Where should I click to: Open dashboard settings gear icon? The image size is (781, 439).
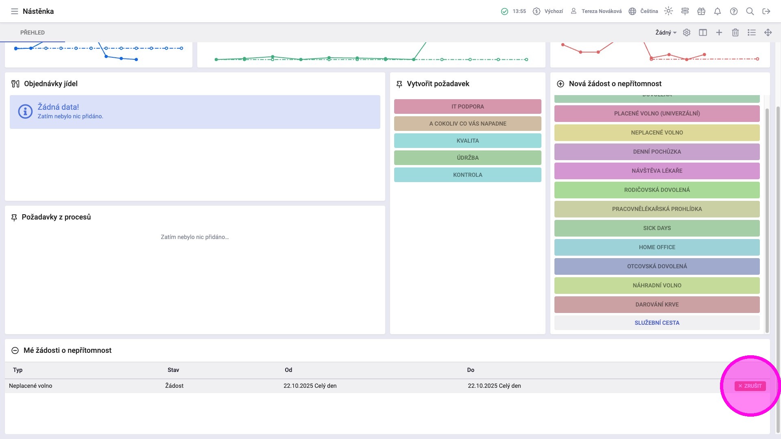[687, 33]
